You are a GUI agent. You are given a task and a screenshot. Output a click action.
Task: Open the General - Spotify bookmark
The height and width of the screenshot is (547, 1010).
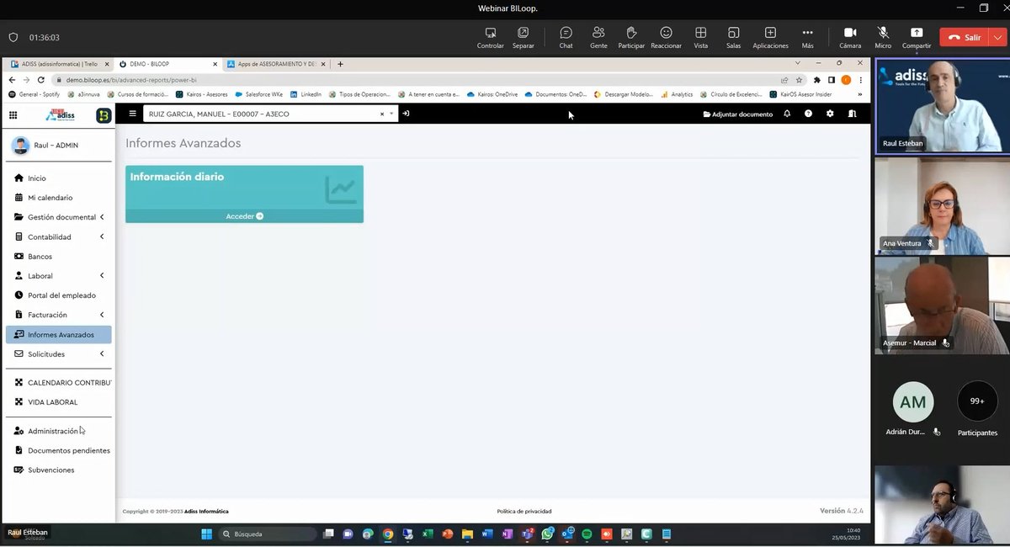[x=34, y=94]
